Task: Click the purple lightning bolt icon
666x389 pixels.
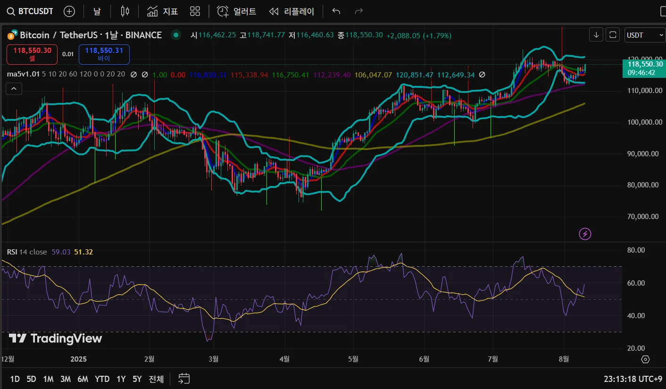Action: (585, 234)
